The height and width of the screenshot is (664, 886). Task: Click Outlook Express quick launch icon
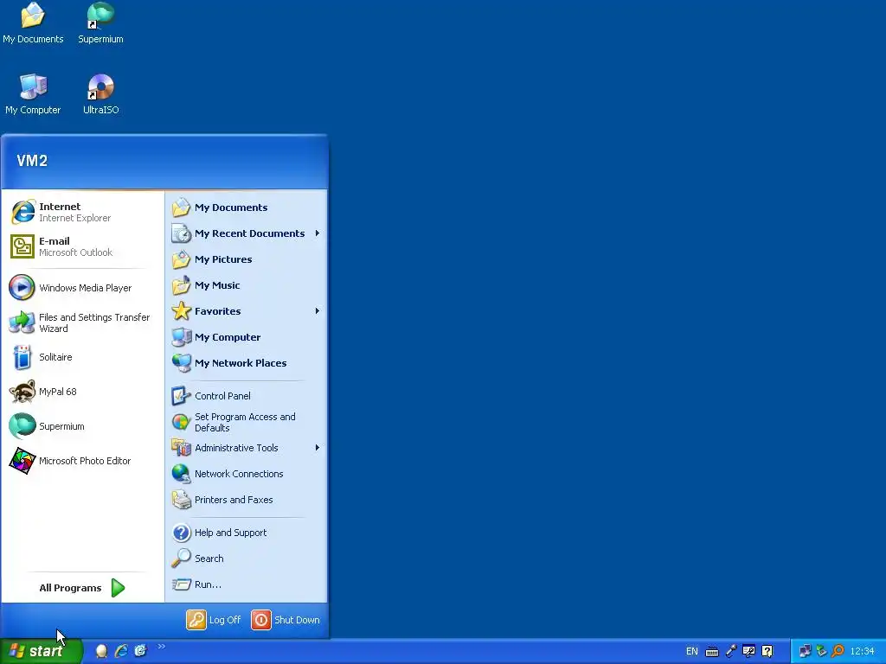pos(140,651)
